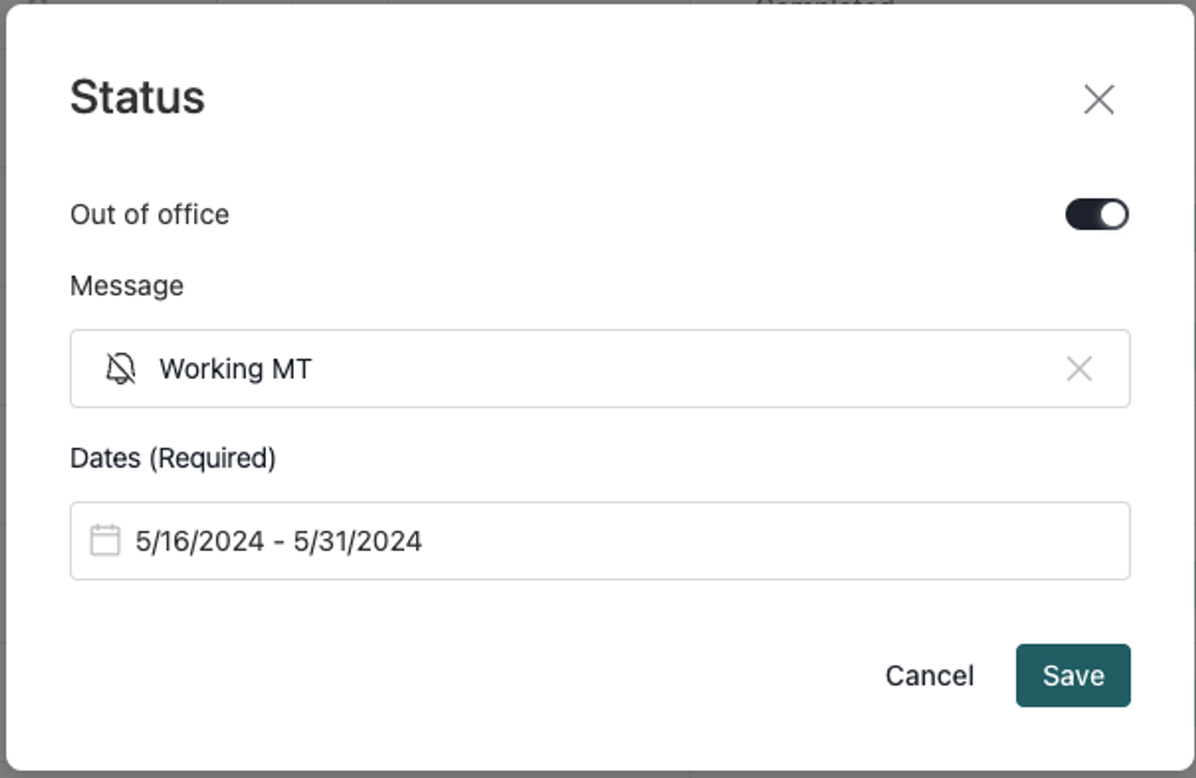Clear the Working MT message with the X
1196x778 pixels.
click(x=1079, y=368)
